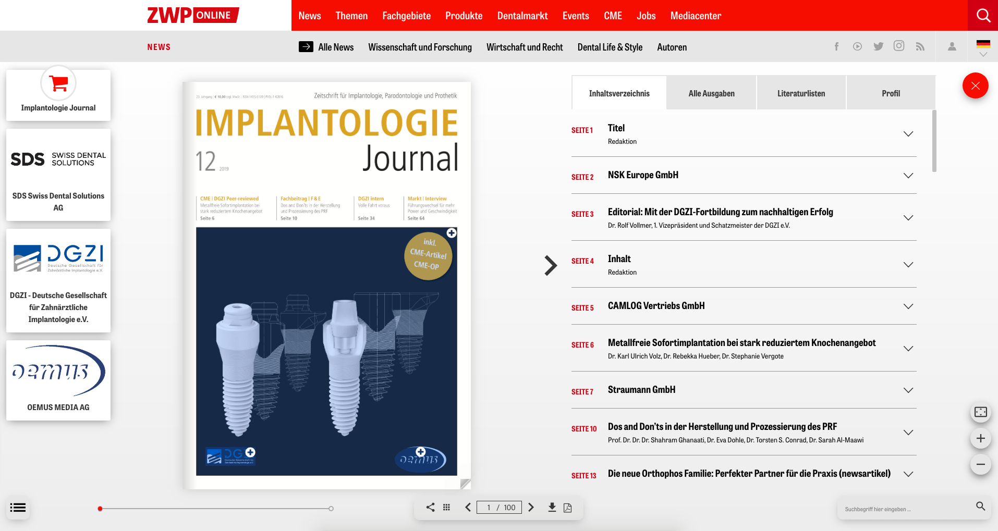Open Wissenschaft und Forschung news link
998x531 pixels.
coord(420,47)
